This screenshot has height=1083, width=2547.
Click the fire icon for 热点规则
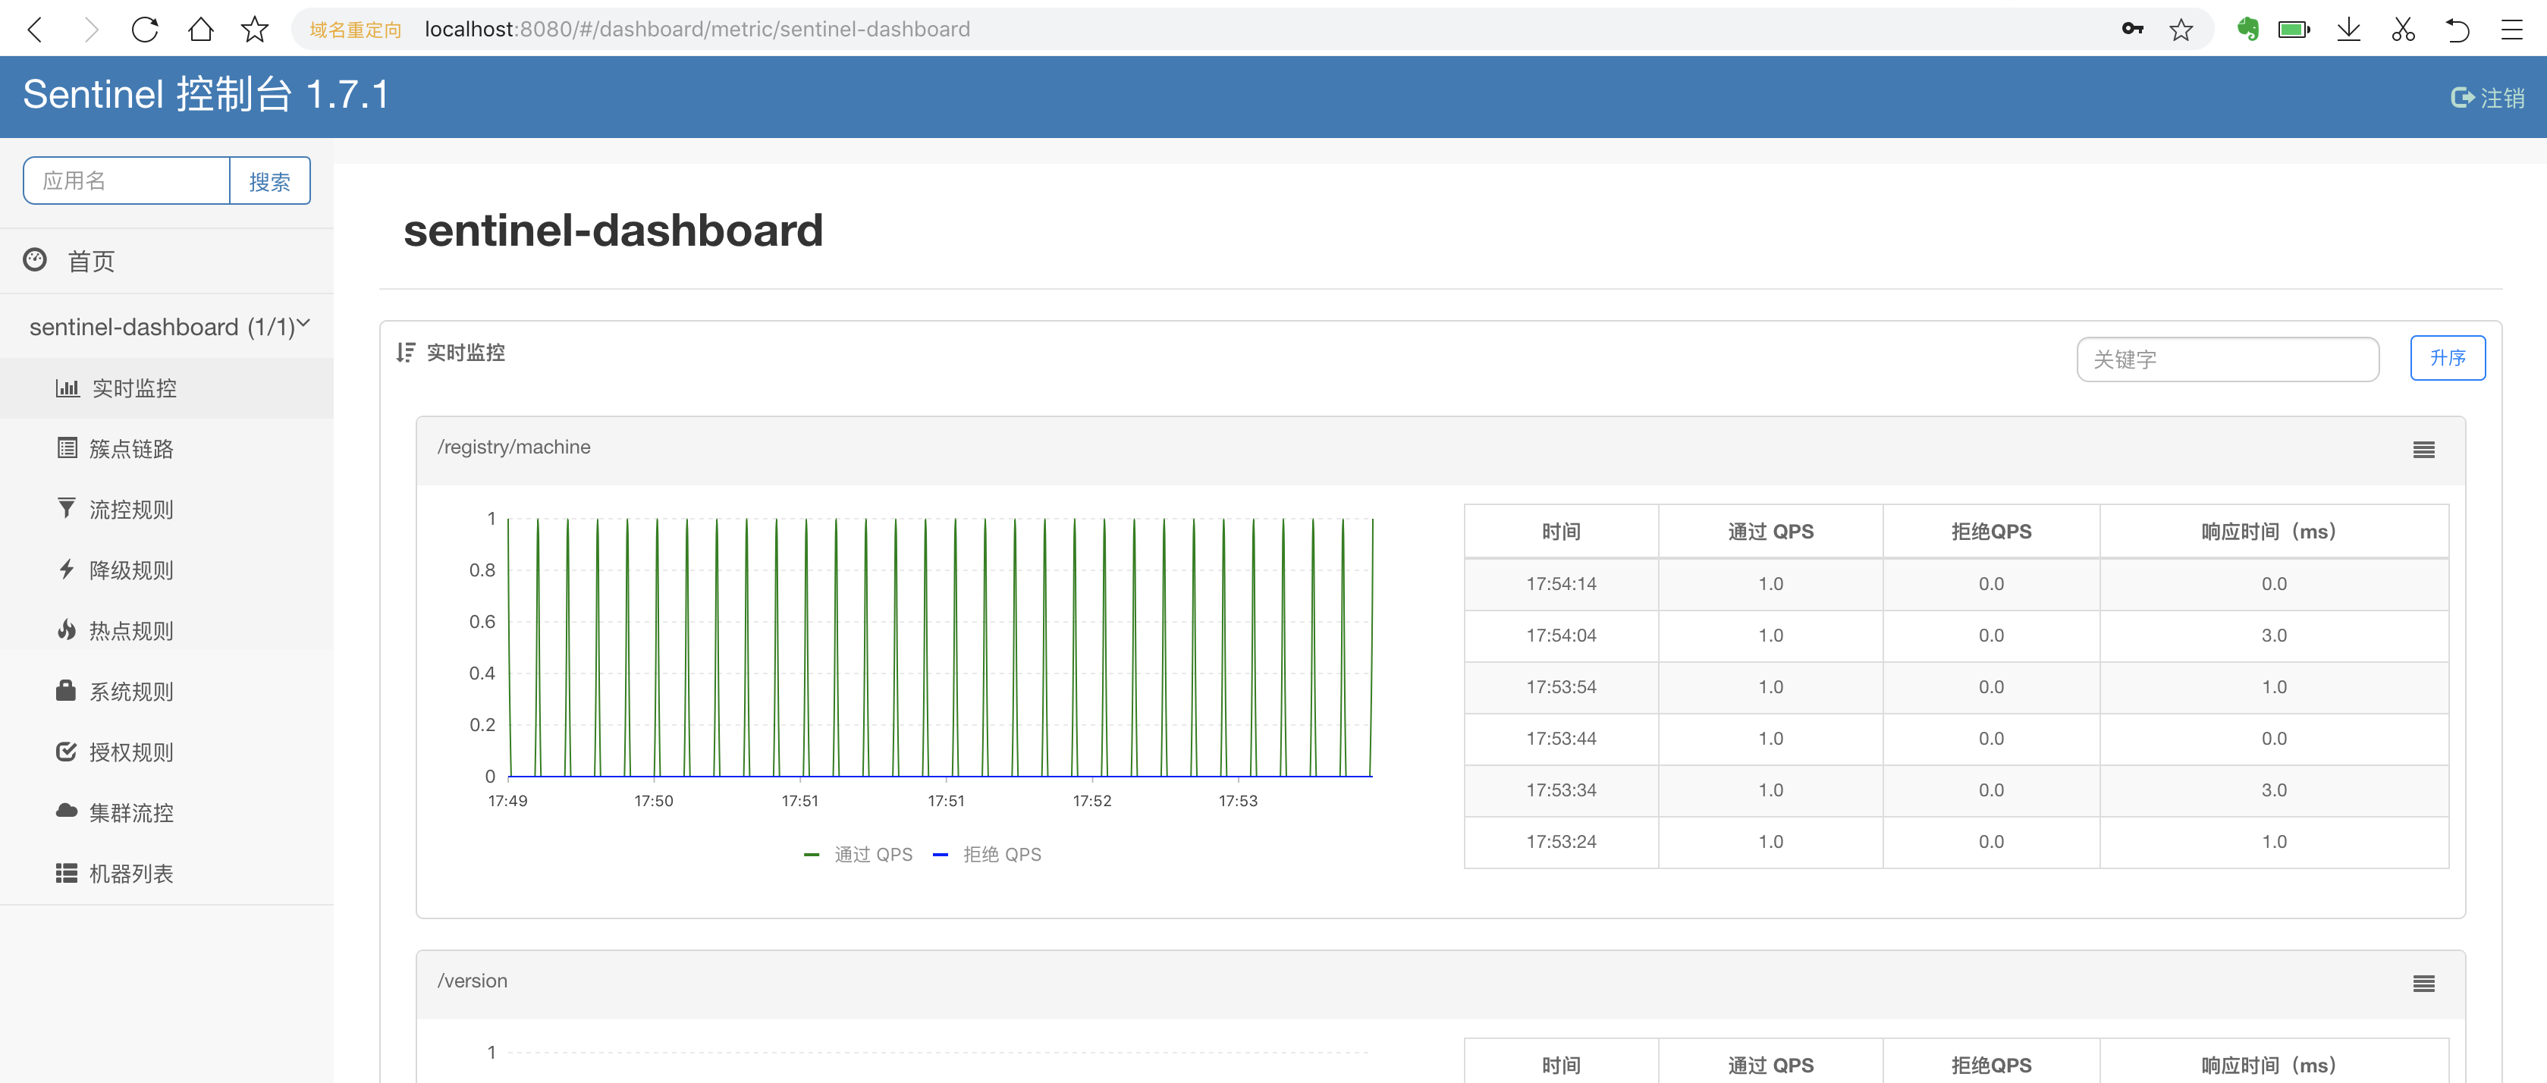[66, 630]
